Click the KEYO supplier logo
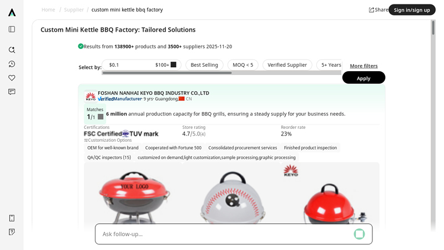 click(x=90, y=96)
